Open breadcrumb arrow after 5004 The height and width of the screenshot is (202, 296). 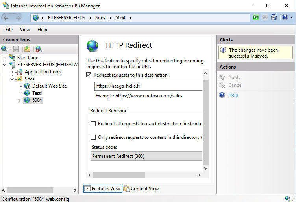click(x=131, y=18)
